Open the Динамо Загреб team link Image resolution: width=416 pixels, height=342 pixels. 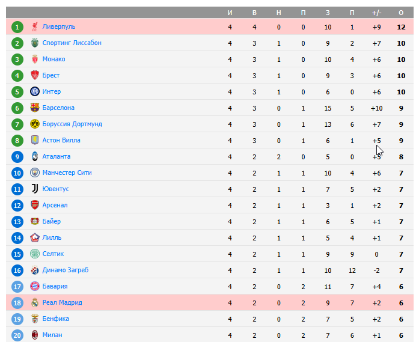[66, 270]
